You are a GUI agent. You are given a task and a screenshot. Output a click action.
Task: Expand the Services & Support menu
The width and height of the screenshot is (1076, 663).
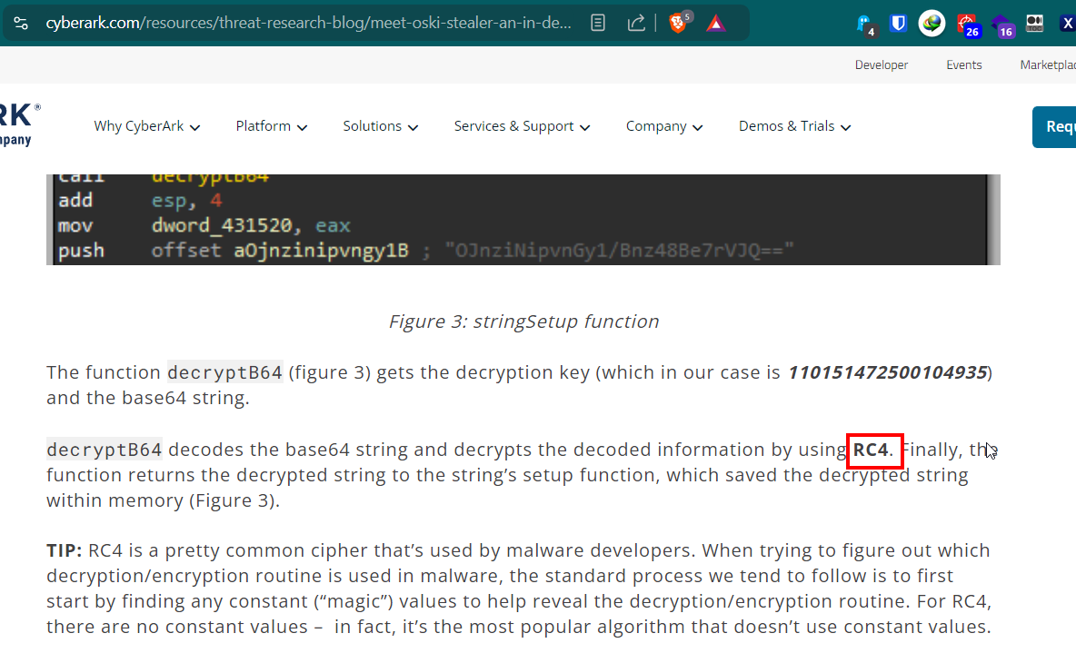[x=523, y=126]
